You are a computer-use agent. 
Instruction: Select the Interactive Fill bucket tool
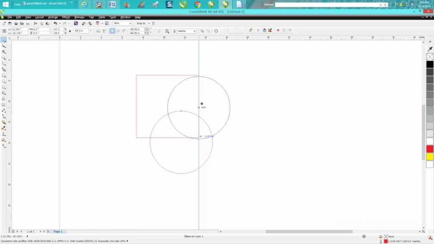[x=3, y=140]
